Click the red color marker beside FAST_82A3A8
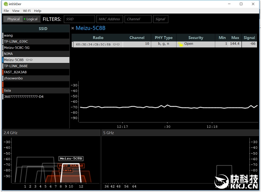 pos(3,72)
